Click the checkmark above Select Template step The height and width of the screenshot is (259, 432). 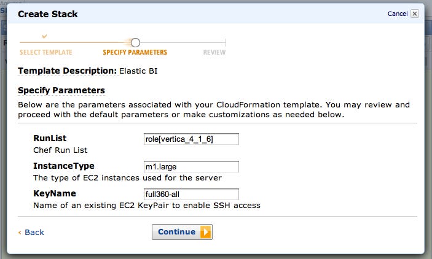click(44, 37)
